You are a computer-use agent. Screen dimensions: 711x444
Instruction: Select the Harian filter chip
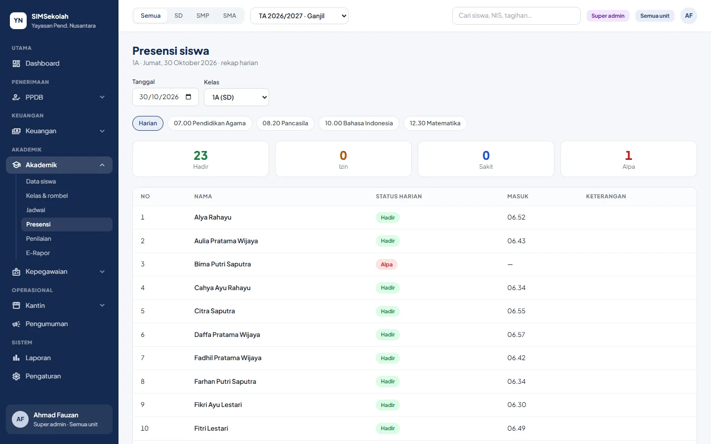pyautogui.click(x=148, y=123)
